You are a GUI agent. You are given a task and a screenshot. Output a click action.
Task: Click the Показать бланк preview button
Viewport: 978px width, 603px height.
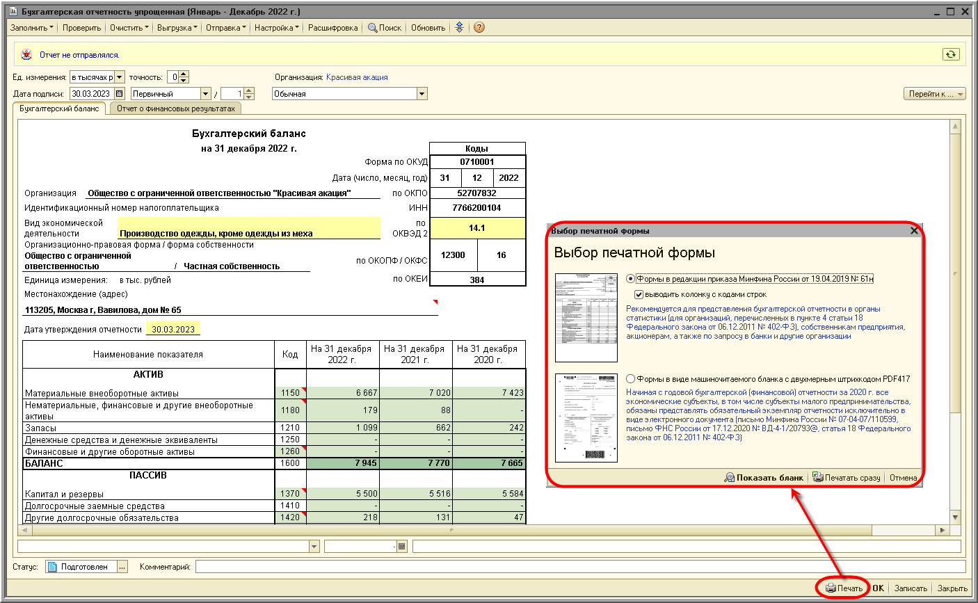764,478
